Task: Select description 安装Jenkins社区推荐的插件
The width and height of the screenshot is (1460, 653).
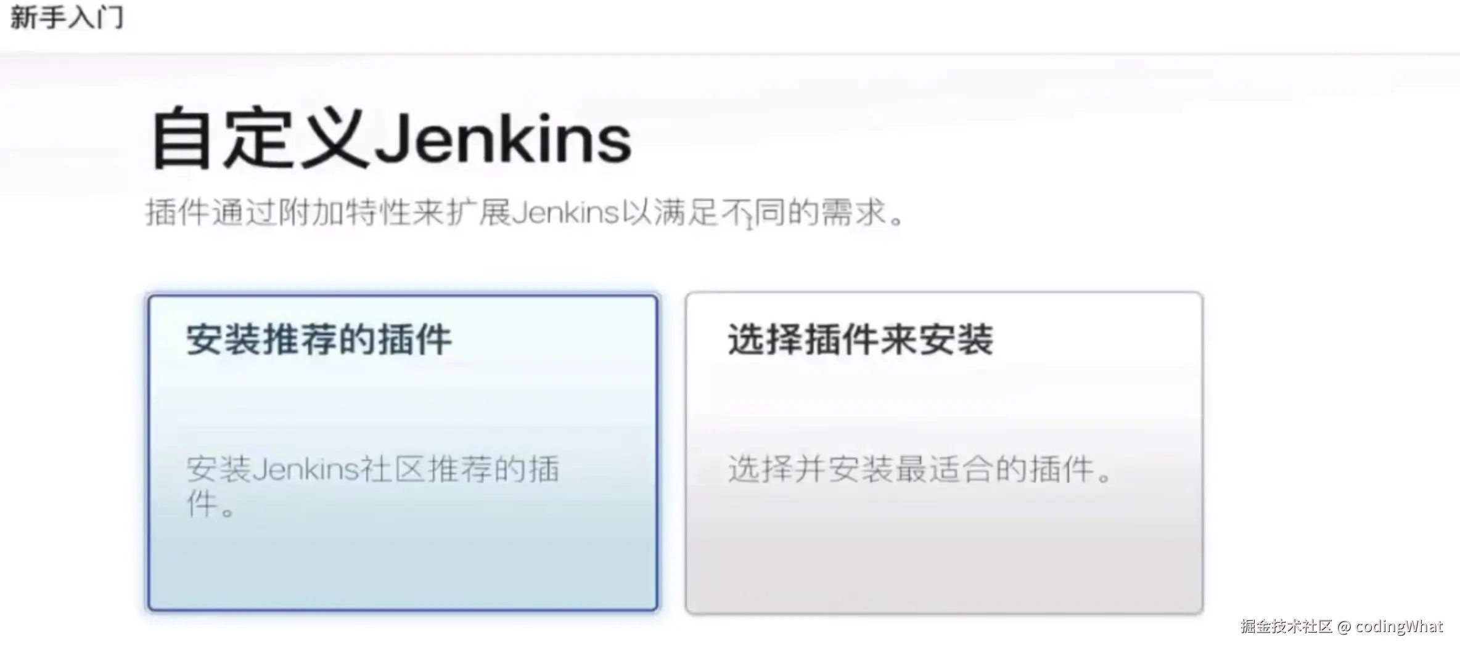Action: point(373,486)
